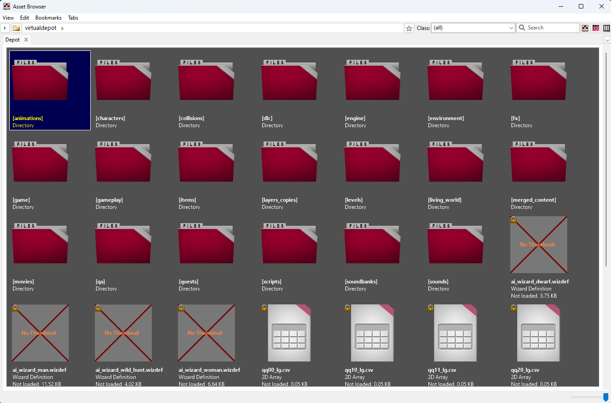Click the dropdown arrow below the tab bar
Viewport: 611px width, 403px height.
pos(607,40)
